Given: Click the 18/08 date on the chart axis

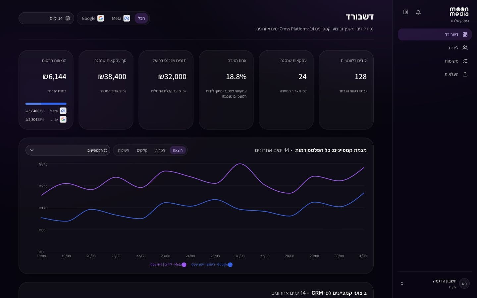Looking at the screenshot, I should pyautogui.click(x=41, y=256).
